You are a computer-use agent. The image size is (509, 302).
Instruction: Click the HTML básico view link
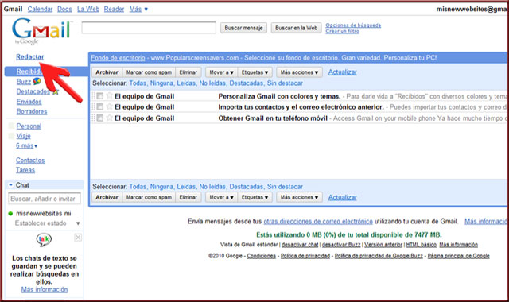[421, 245]
